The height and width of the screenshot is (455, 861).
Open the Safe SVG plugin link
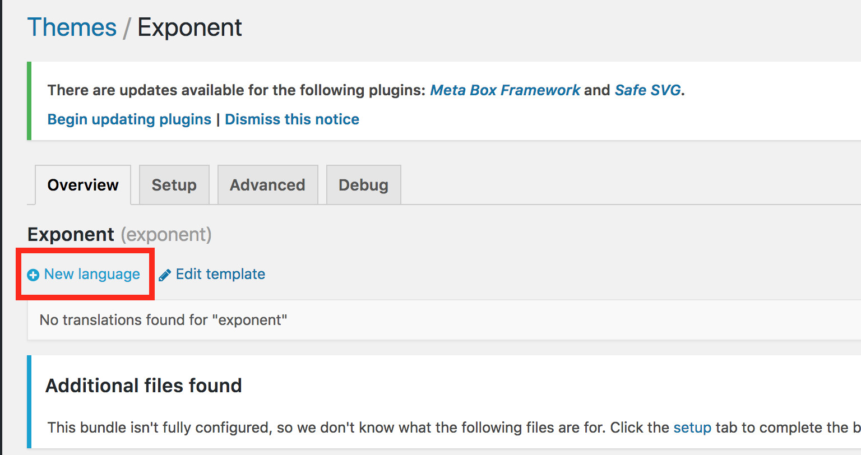(x=647, y=90)
